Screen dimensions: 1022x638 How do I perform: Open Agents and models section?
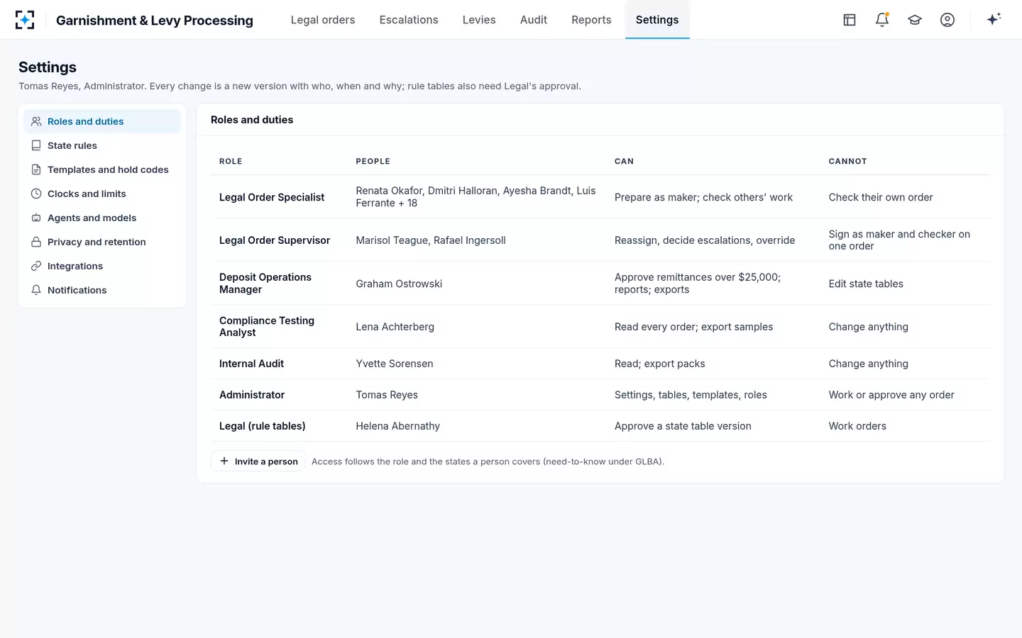point(102,218)
